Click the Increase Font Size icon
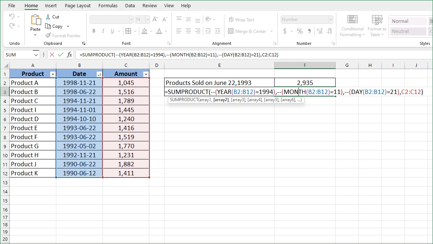 [x=155, y=20]
